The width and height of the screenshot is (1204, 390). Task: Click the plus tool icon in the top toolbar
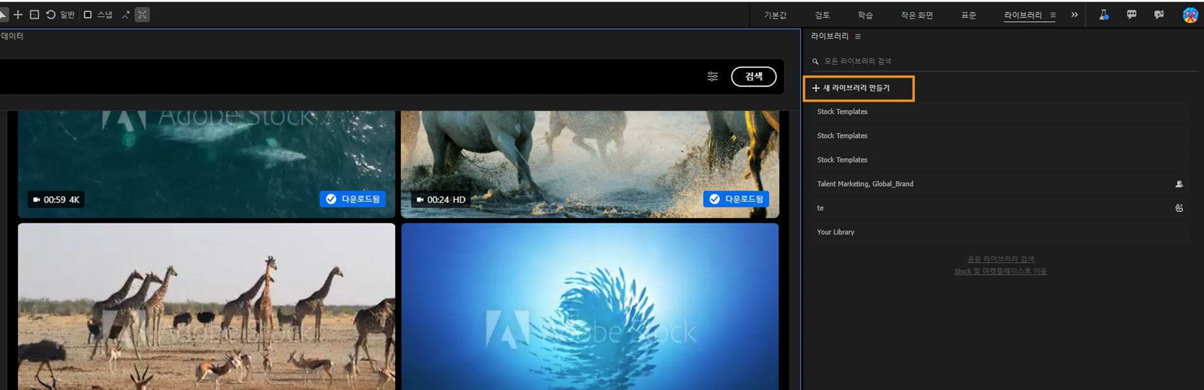[18, 14]
